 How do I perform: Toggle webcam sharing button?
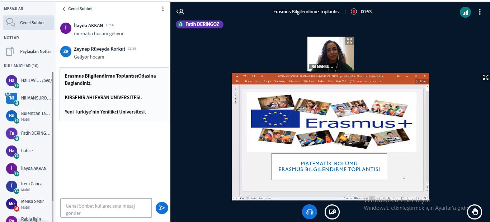[332, 212]
